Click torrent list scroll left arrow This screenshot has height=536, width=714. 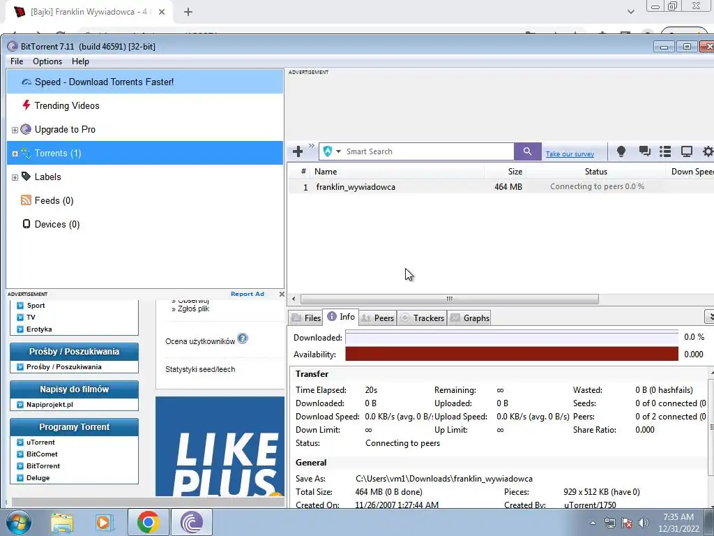[294, 299]
